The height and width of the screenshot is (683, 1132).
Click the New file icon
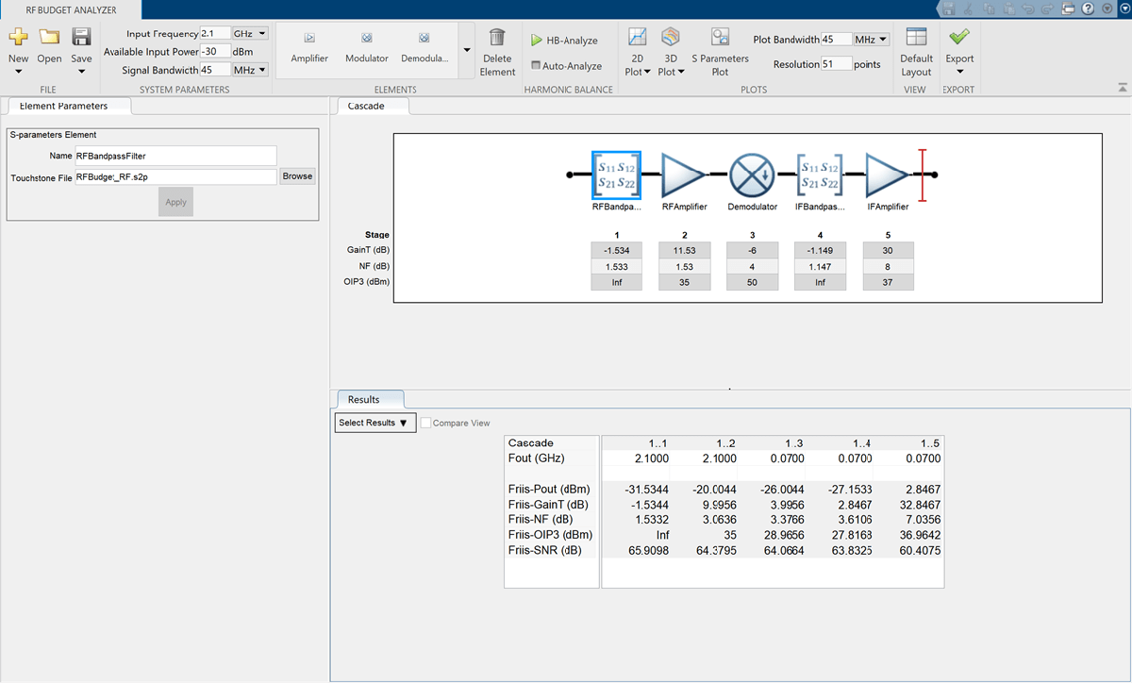tap(18, 38)
